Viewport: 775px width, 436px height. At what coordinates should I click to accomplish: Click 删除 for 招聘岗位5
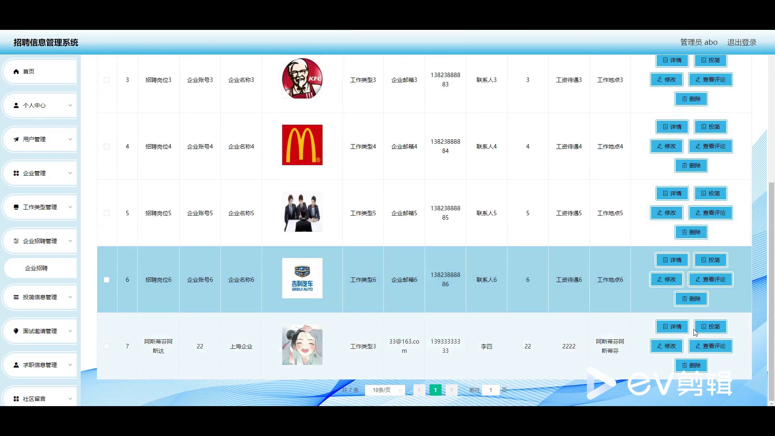tap(691, 232)
